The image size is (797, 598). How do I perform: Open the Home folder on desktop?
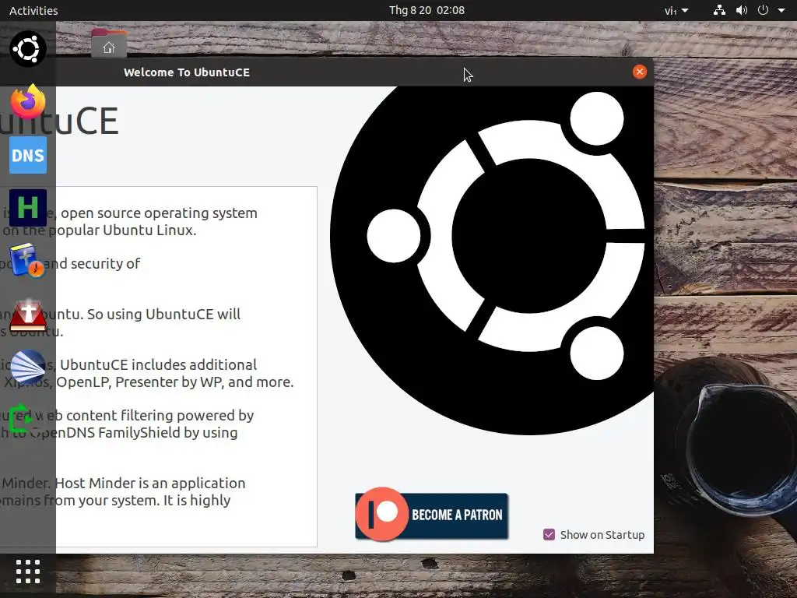[x=109, y=44]
